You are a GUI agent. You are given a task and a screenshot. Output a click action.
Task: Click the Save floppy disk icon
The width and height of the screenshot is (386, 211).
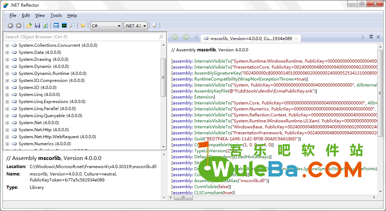pos(37,25)
